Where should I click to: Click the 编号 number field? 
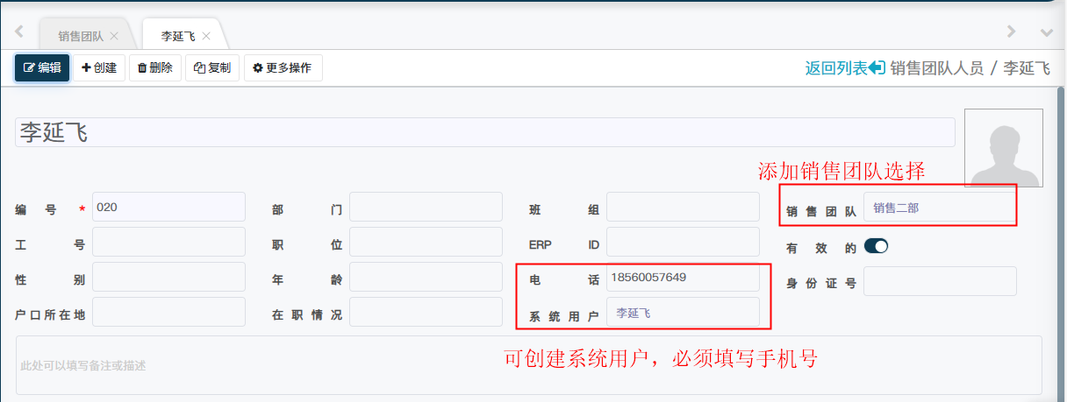[168, 208]
